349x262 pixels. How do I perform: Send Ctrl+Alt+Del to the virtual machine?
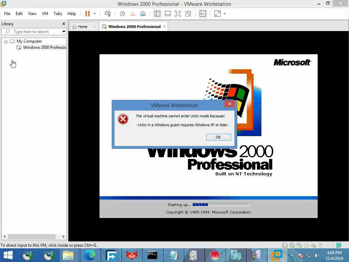(x=108, y=14)
